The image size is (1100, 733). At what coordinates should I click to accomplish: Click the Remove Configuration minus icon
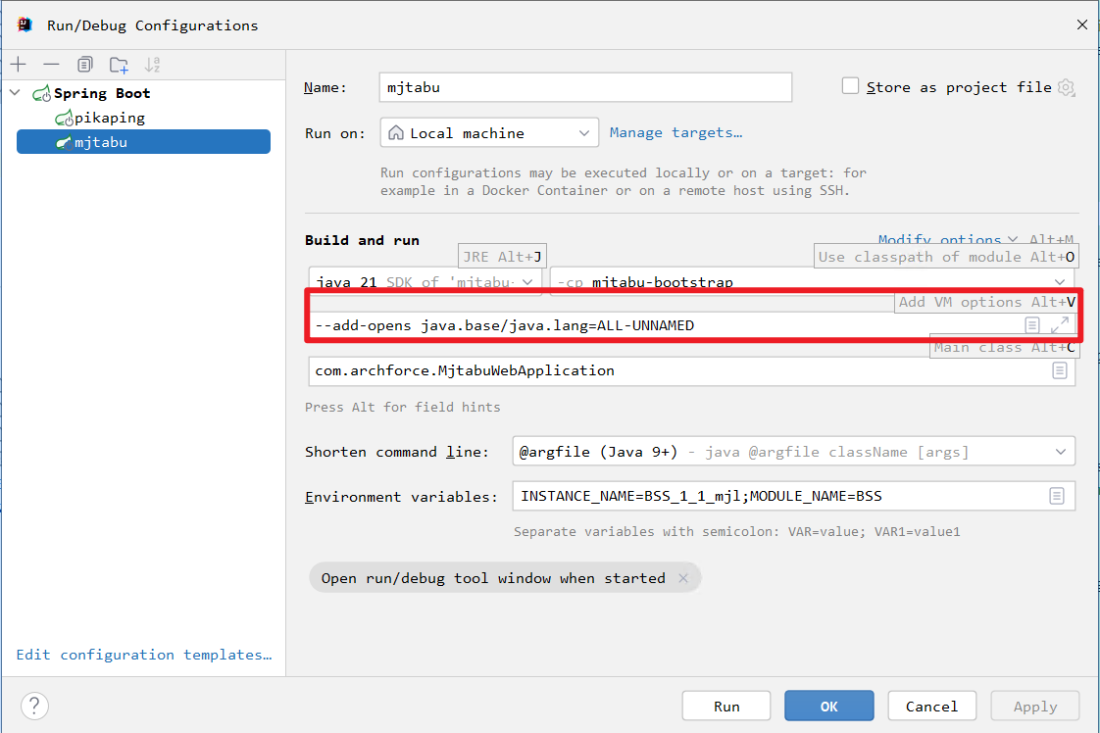point(51,65)
